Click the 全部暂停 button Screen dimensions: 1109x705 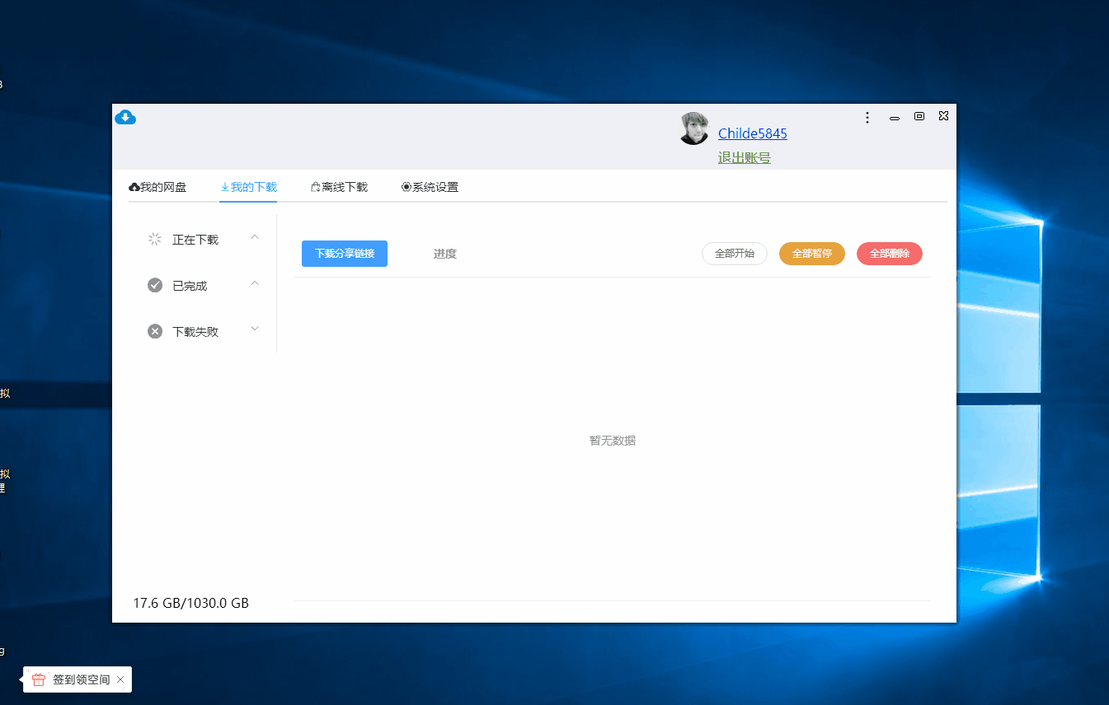812,254
